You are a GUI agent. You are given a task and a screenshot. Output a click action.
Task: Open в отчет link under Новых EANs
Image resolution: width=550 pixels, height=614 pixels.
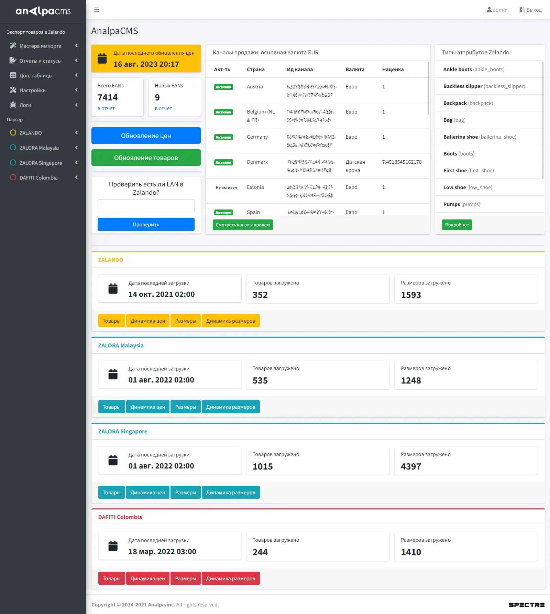(164, 108)
